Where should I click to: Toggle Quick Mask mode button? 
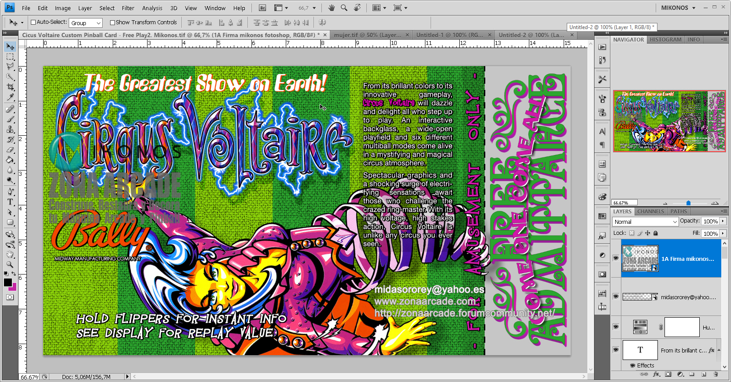click(10, 297)
